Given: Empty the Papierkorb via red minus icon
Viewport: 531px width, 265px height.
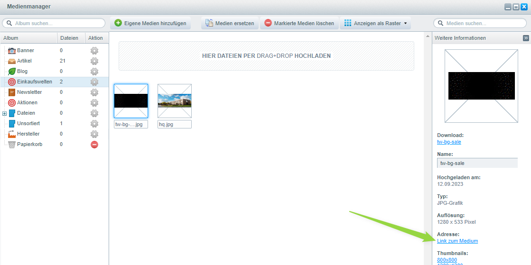Looking at the screenshot, I should click(94, 145).
